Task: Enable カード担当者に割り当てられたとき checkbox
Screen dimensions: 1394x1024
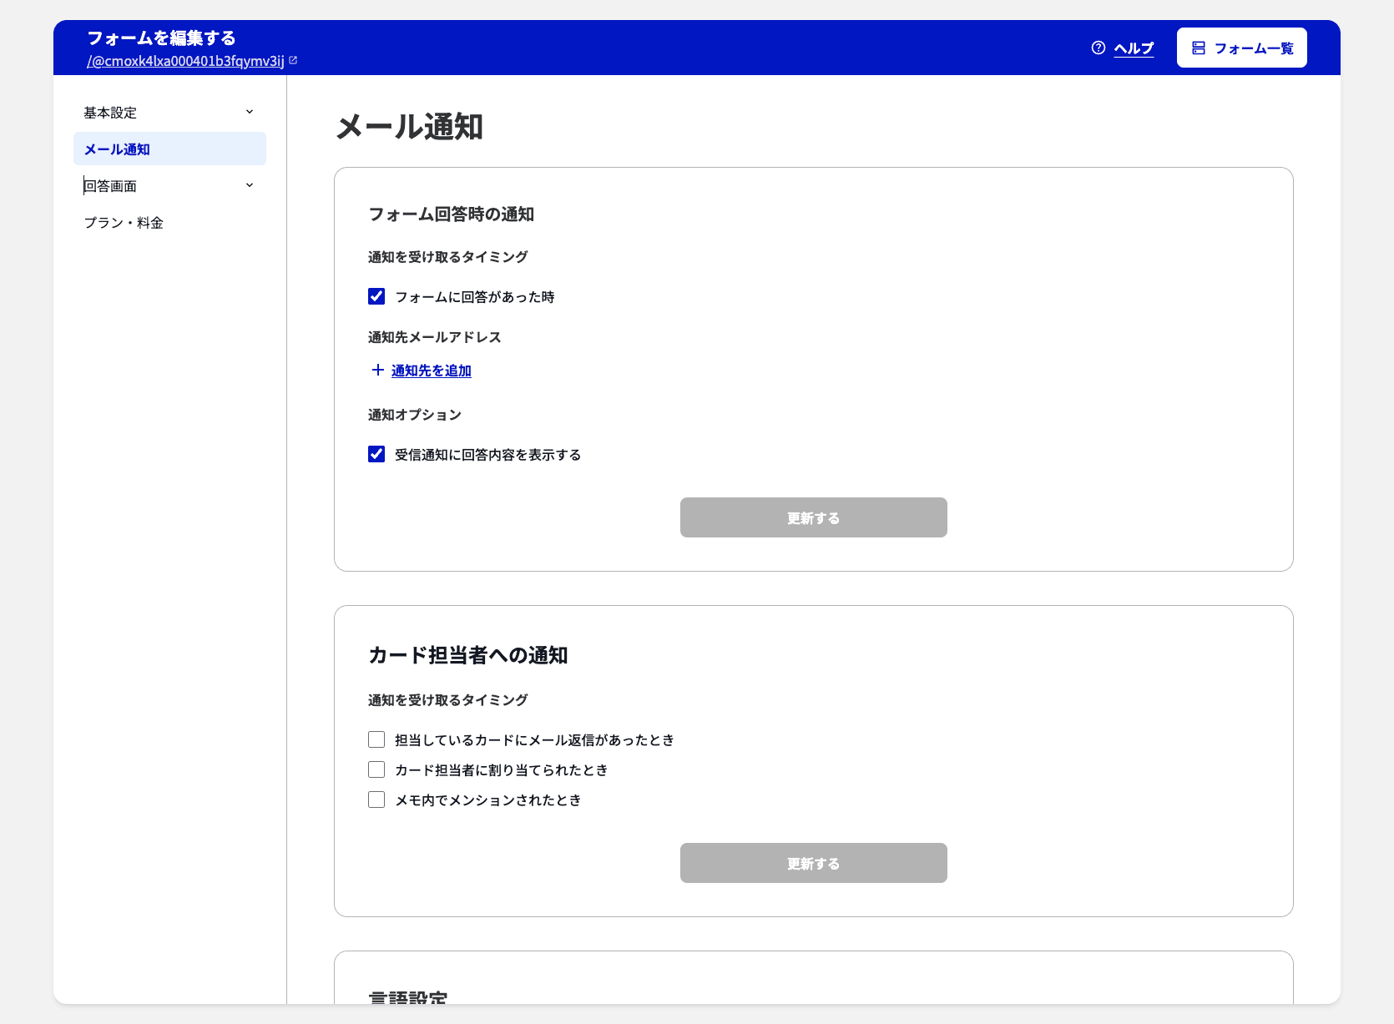Action: coord(376,769)
